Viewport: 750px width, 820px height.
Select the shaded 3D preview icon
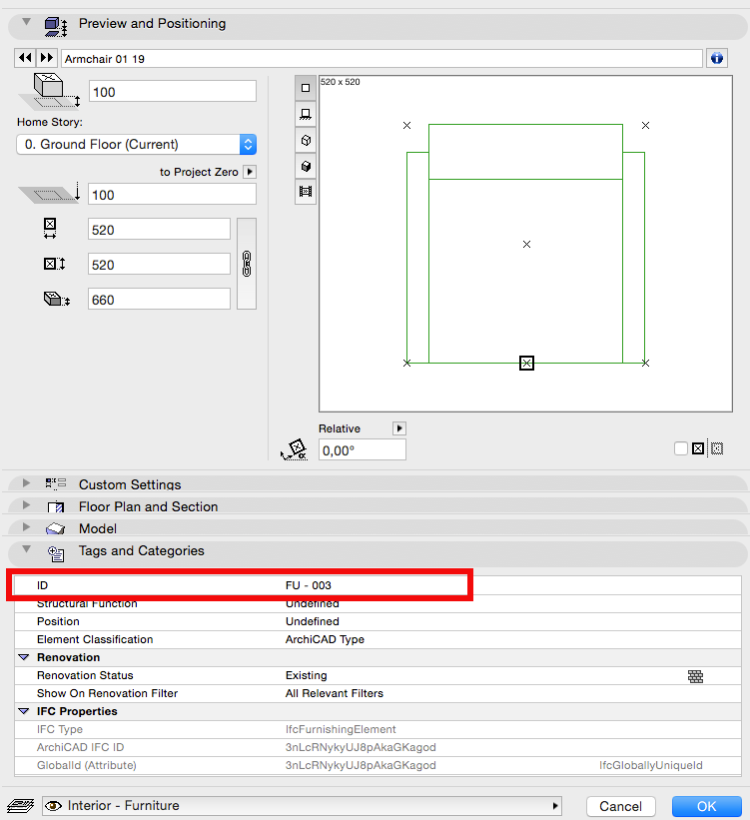pos(306,166)
